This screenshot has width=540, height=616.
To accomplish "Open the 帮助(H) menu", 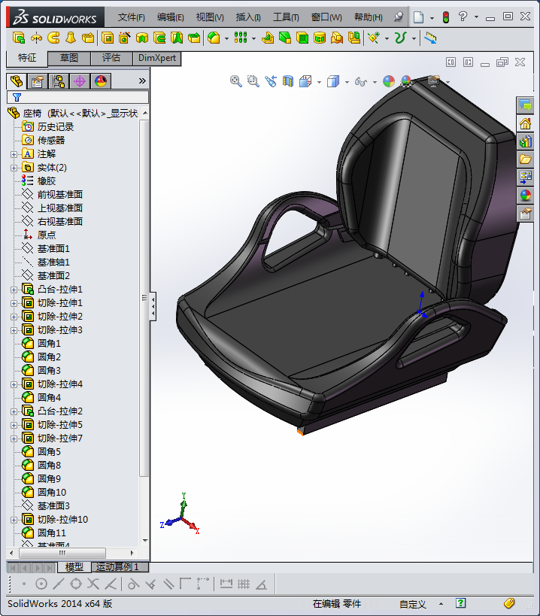I will (368, 17).
